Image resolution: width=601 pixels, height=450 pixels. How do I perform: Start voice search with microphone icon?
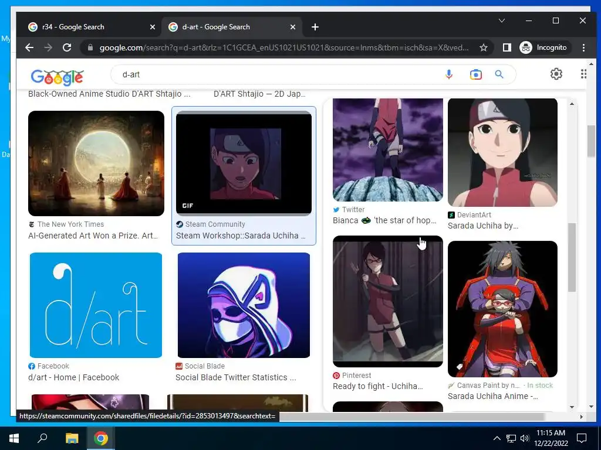coord(449,74)
